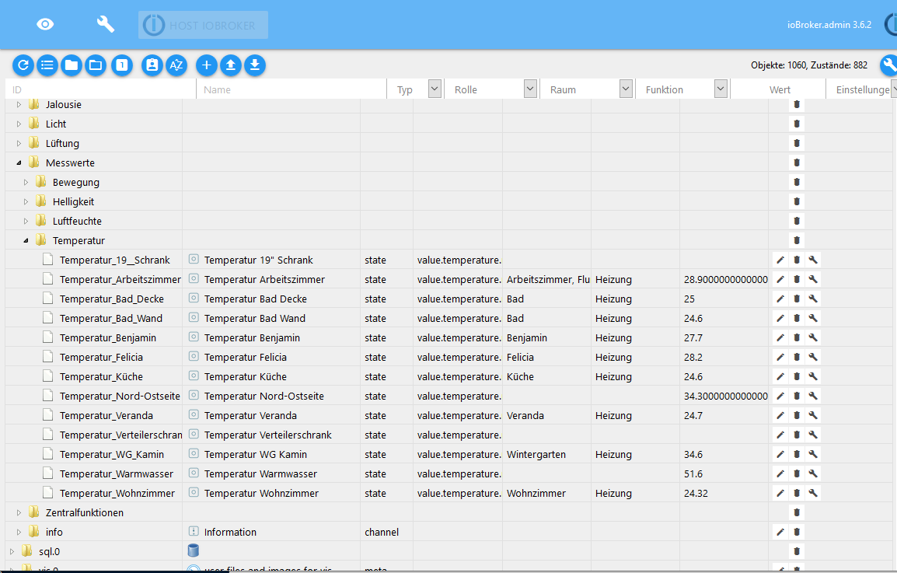Edit Temperatur_Warmwasser with pencil icon
897x573 pixels.
(x=780, y=474)
